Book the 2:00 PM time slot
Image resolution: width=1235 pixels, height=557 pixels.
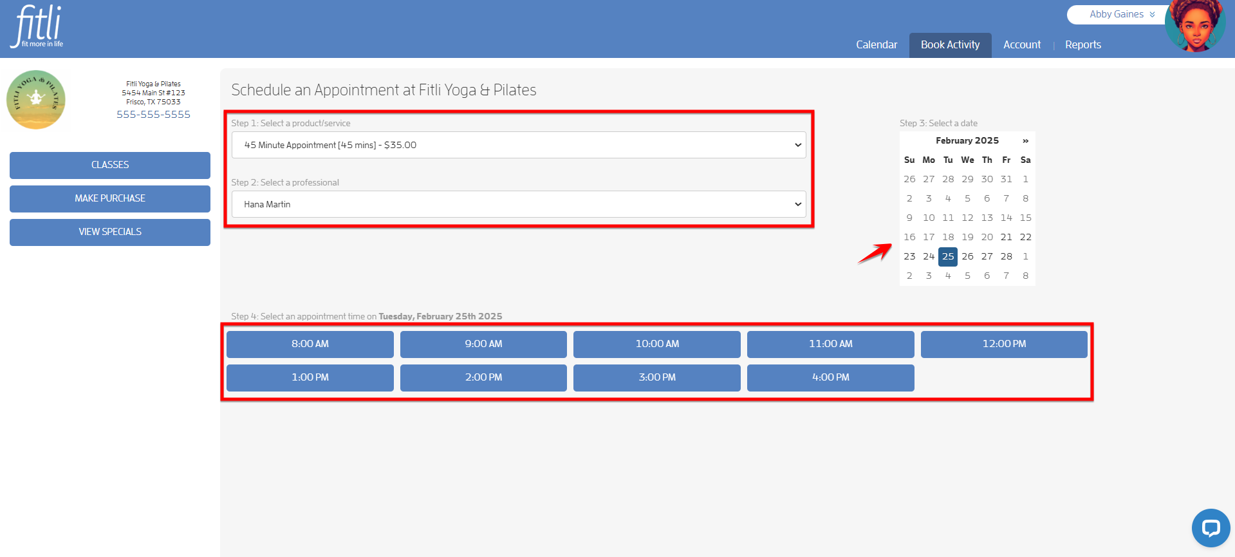(483, 378)
